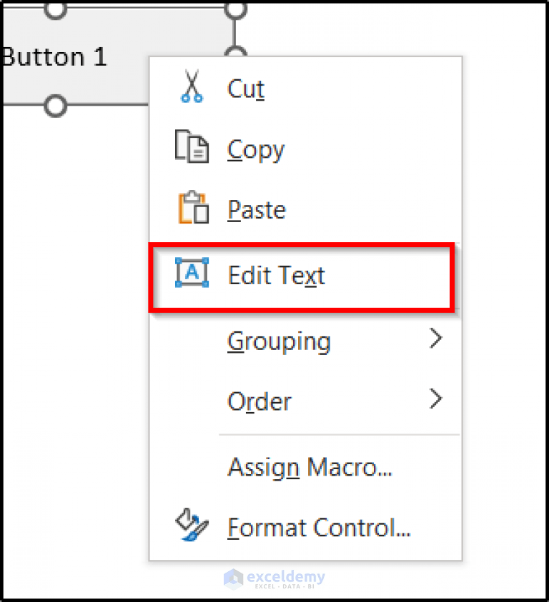Viewport: 549px width, 602px height.
Task: Open the Order menu entry
Action: tap(259, 401)
